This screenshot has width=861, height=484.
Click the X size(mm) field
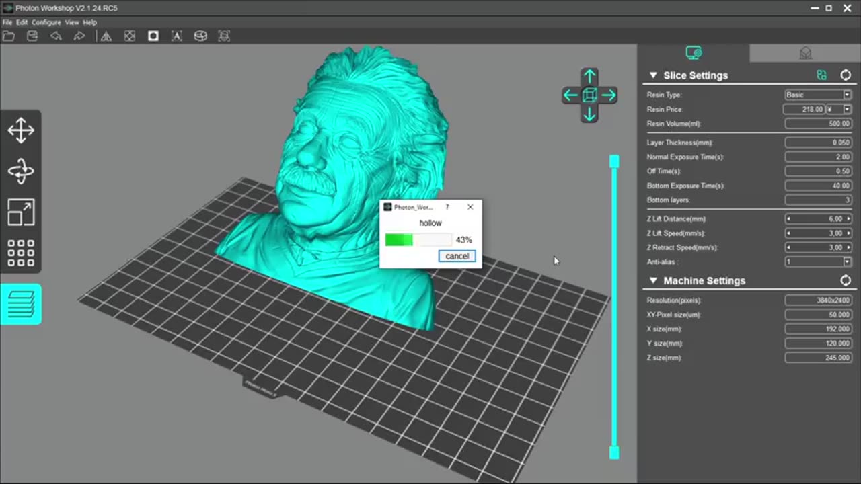pos(818,329)
